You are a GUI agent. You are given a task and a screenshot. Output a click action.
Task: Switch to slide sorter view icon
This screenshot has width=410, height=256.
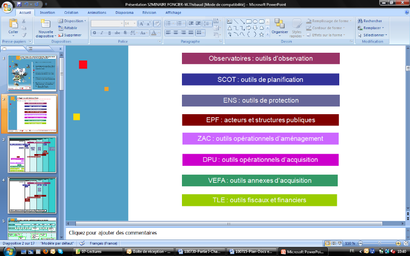[333, 243]
